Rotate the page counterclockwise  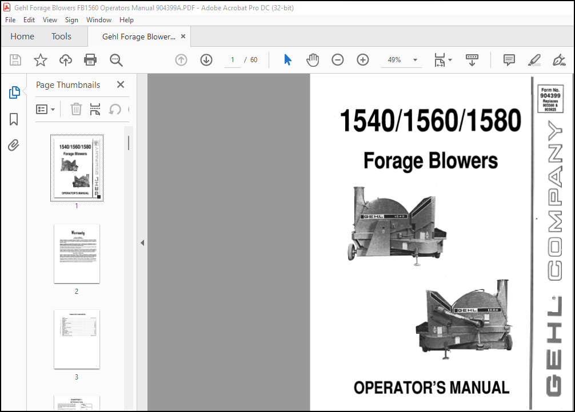[115, 109]
